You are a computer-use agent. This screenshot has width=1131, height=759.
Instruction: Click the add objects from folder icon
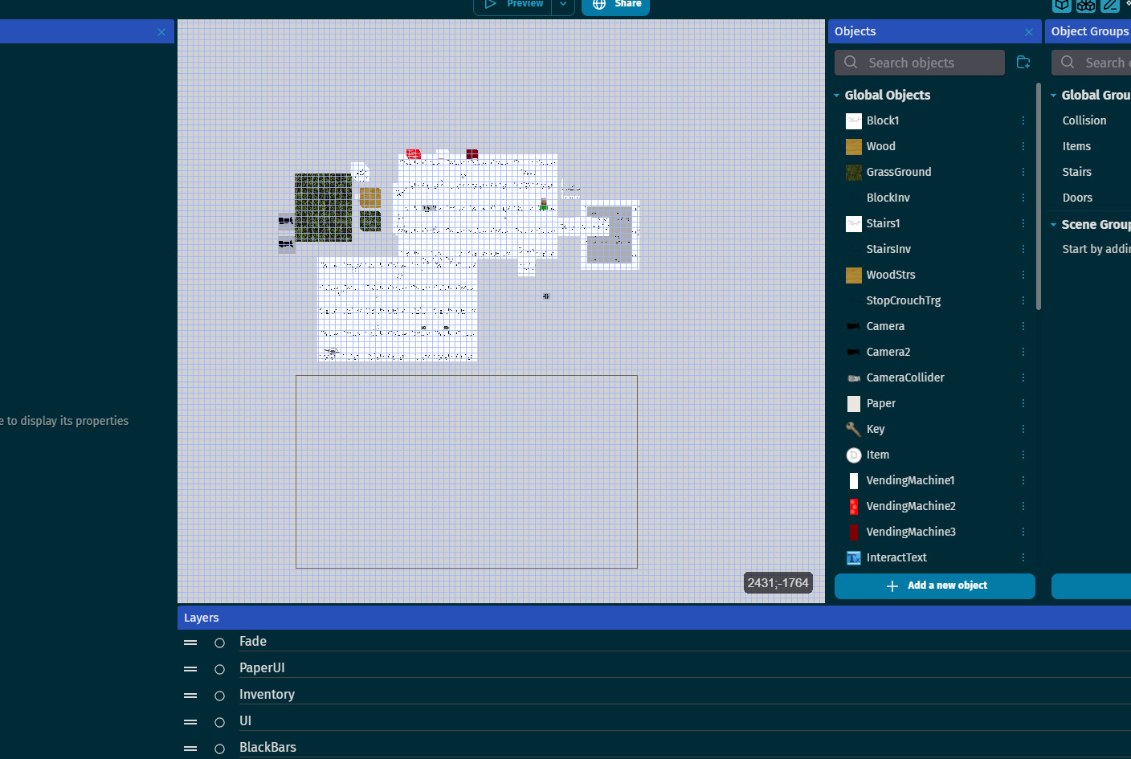click(x=1023, y=62)
